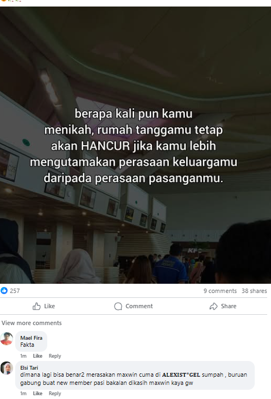
Task: Open Mael Fira's name link
Action: 31,338
